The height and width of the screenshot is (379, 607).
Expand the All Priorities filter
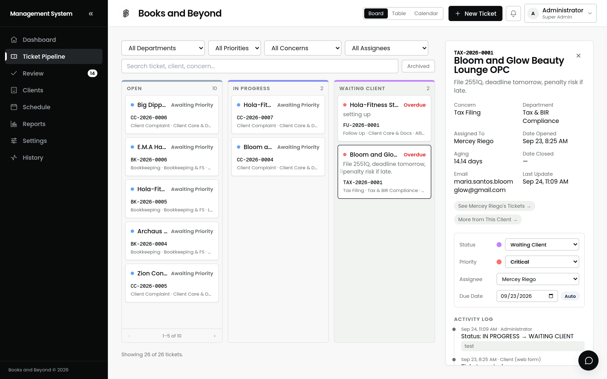[x=234, y=48]
